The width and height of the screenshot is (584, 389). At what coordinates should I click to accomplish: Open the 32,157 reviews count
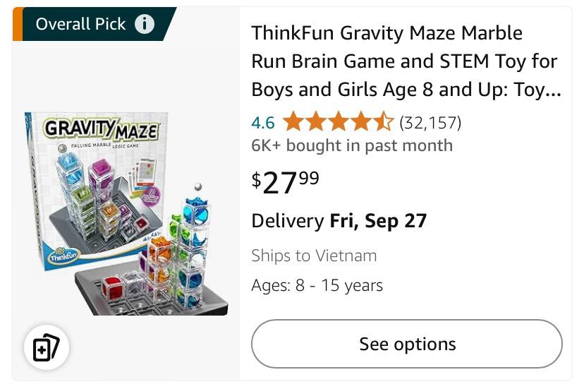(x=430, y=123)
